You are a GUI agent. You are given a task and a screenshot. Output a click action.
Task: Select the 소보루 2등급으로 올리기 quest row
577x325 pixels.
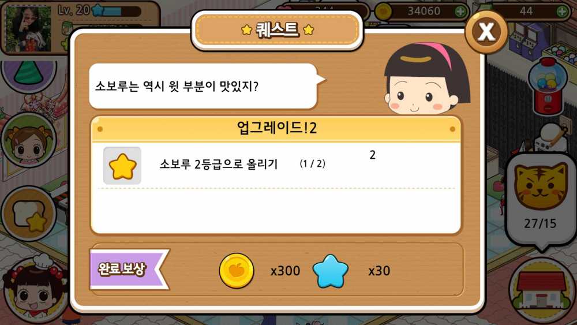pyautogui.click(x=276, y=165)
